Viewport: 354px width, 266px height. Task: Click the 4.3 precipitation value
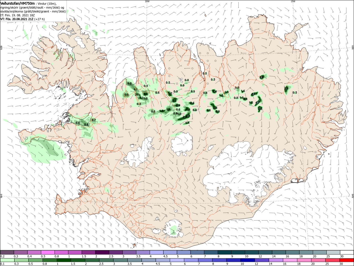(253, 94)
